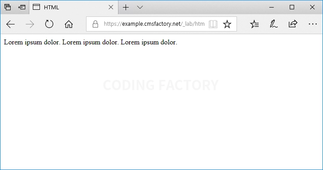Add this page to favorites star
Screen dimensions: 323x170
(x=227, y=24)
